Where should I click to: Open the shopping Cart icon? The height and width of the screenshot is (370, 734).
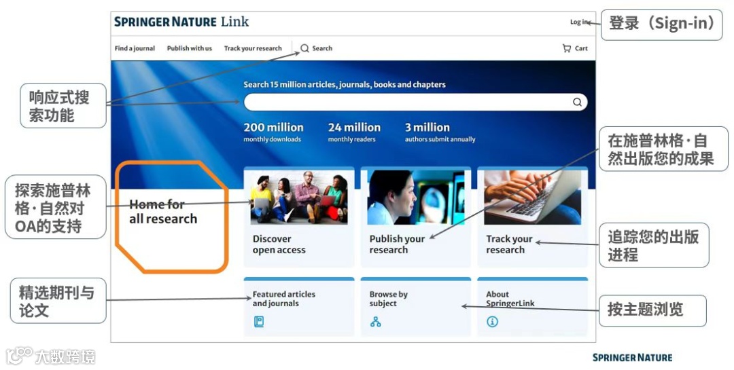pyautogui.click(x=566, y=48)
